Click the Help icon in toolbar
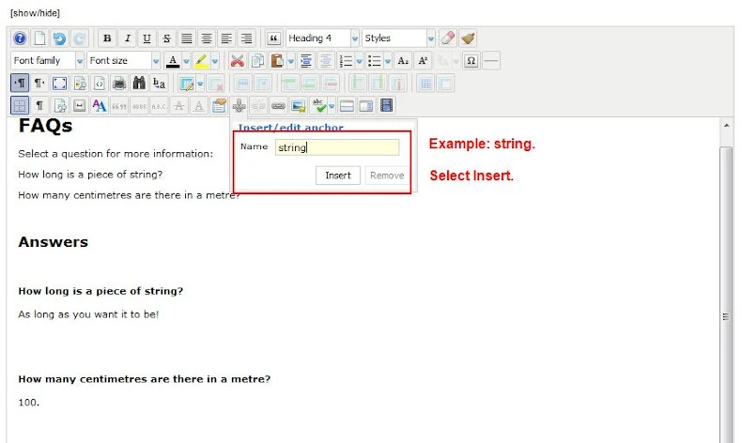Viewport: 742px width, 443px height. (x=20, y=38)
